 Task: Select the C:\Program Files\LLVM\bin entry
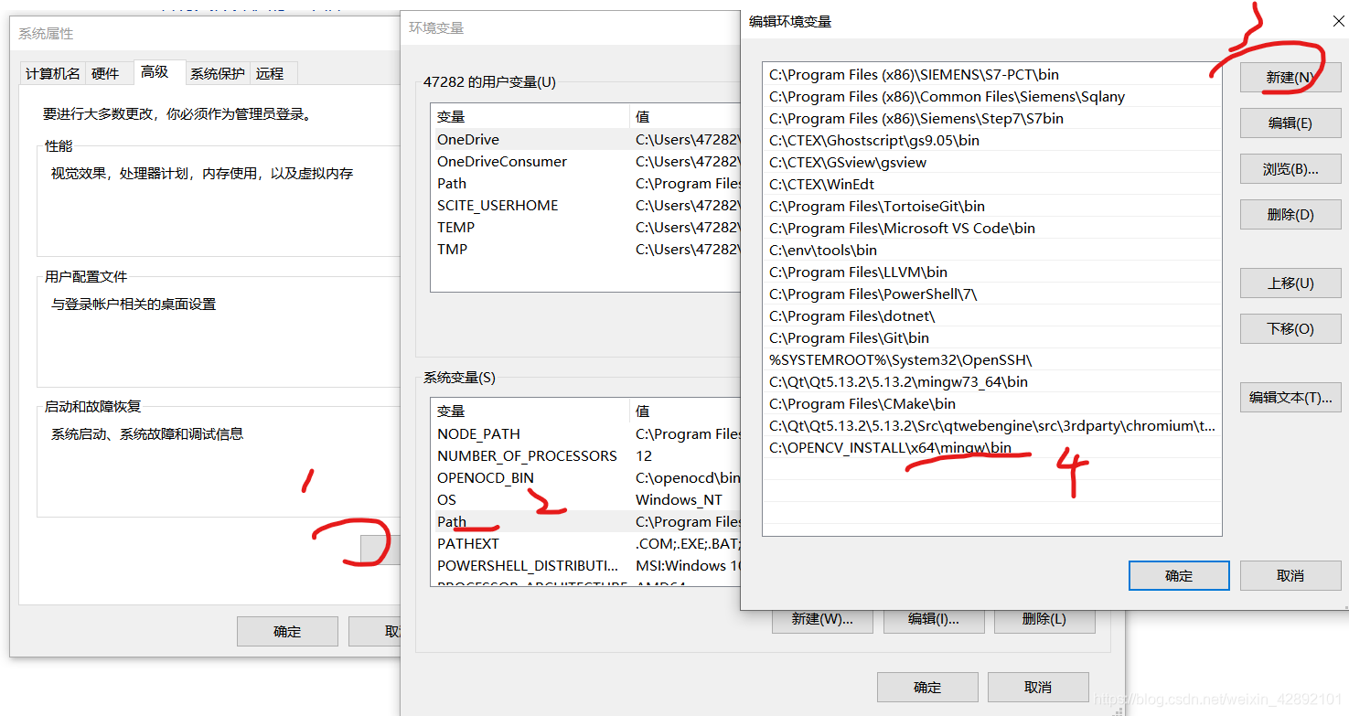point(991,273)
